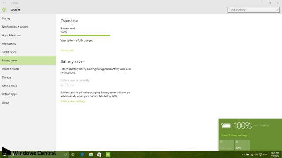The image size is (282, 158).
Task: Open the Action Center notification icon
Action: click(260, 154)
